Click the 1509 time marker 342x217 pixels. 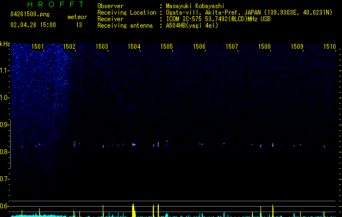point(297,47)
